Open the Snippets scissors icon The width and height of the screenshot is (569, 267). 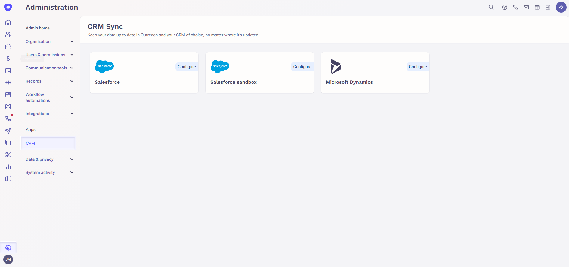[8, 155]
